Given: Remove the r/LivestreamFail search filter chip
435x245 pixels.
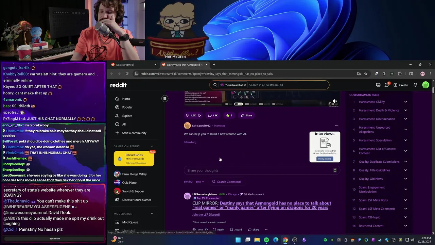Looking at the screenshot, I should point(245,85).
